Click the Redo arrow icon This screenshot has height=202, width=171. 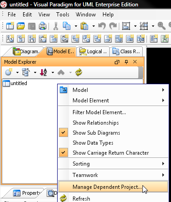[x=113, y=26]
